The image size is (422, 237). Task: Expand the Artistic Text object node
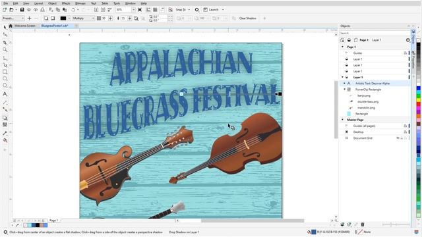coord(344,84)
